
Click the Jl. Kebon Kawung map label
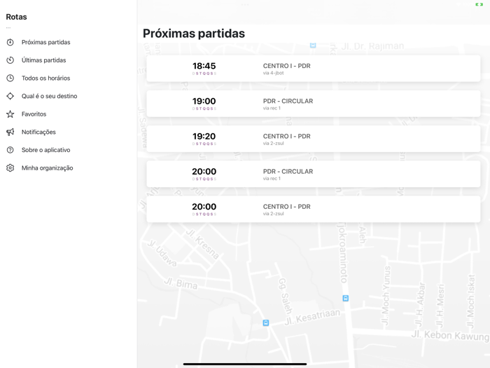tap(450, 336)
